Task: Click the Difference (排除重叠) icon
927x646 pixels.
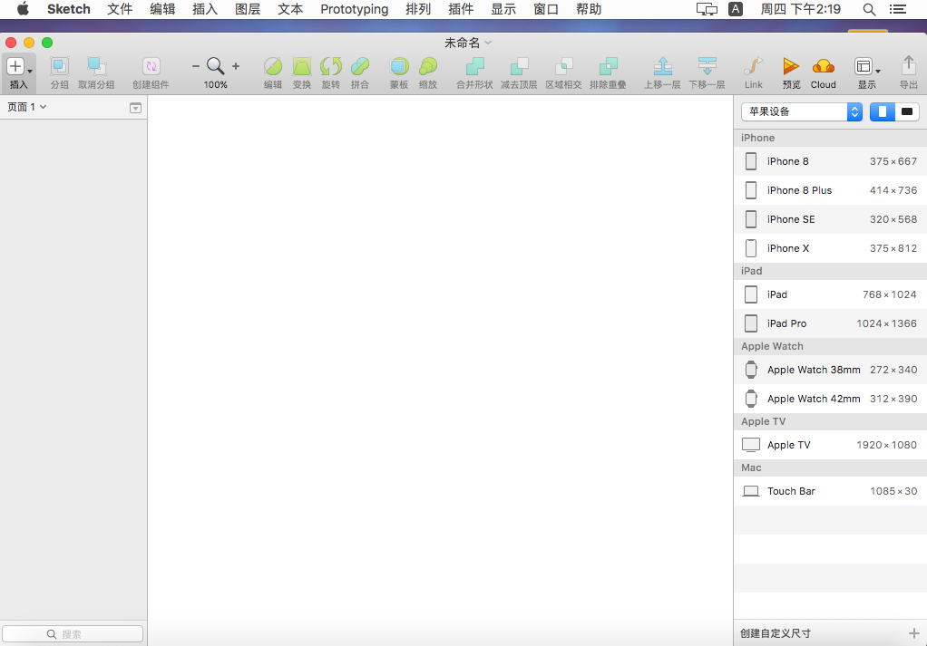Action: tap(608, 66)
